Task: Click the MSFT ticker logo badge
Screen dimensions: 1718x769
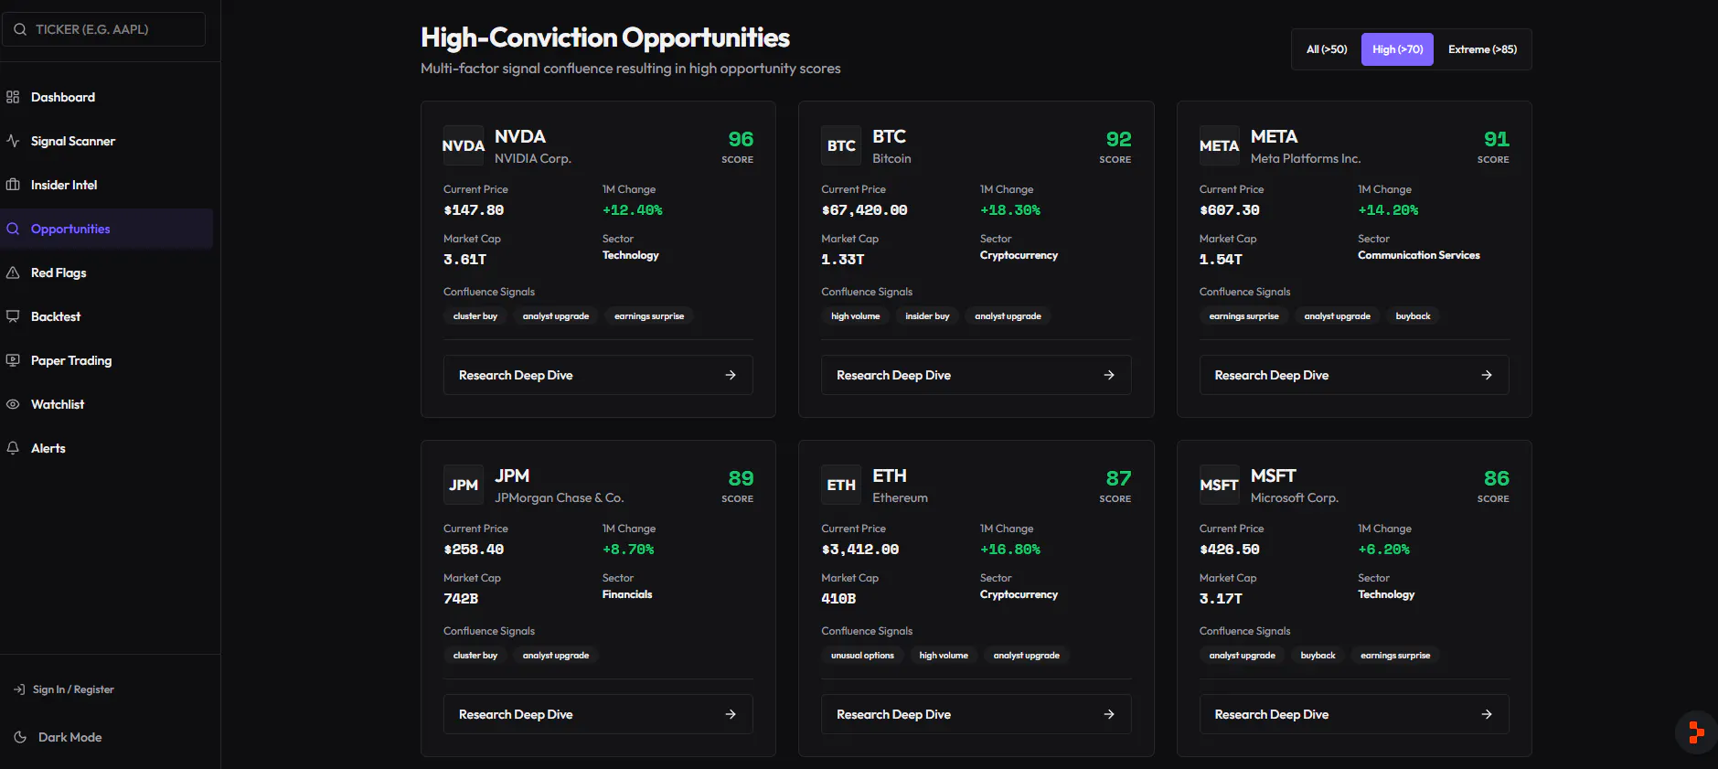Action: 1220,485
